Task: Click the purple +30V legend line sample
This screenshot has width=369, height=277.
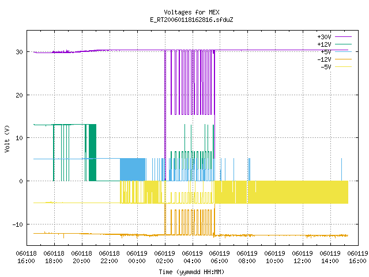Action: [343, 37]
